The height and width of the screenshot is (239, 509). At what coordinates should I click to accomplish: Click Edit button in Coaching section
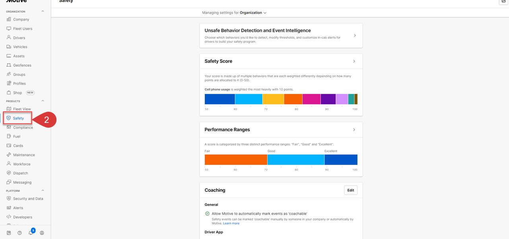350,190
